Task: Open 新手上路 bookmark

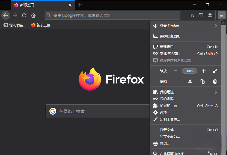Action: (41, 25)
